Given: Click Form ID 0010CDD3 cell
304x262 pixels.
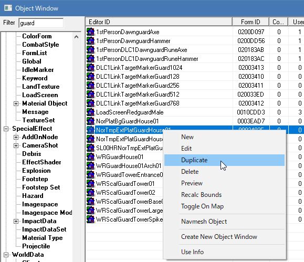Looking at the screenshot, I should (x=251, y=112).
